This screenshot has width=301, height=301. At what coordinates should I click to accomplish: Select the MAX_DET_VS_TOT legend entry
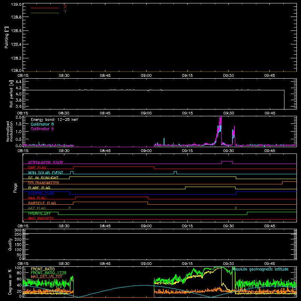pos(47,277)
